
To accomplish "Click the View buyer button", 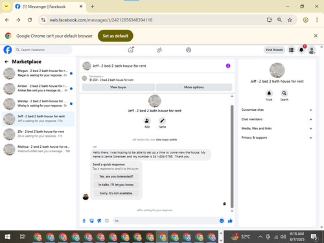I will [118, 87].
